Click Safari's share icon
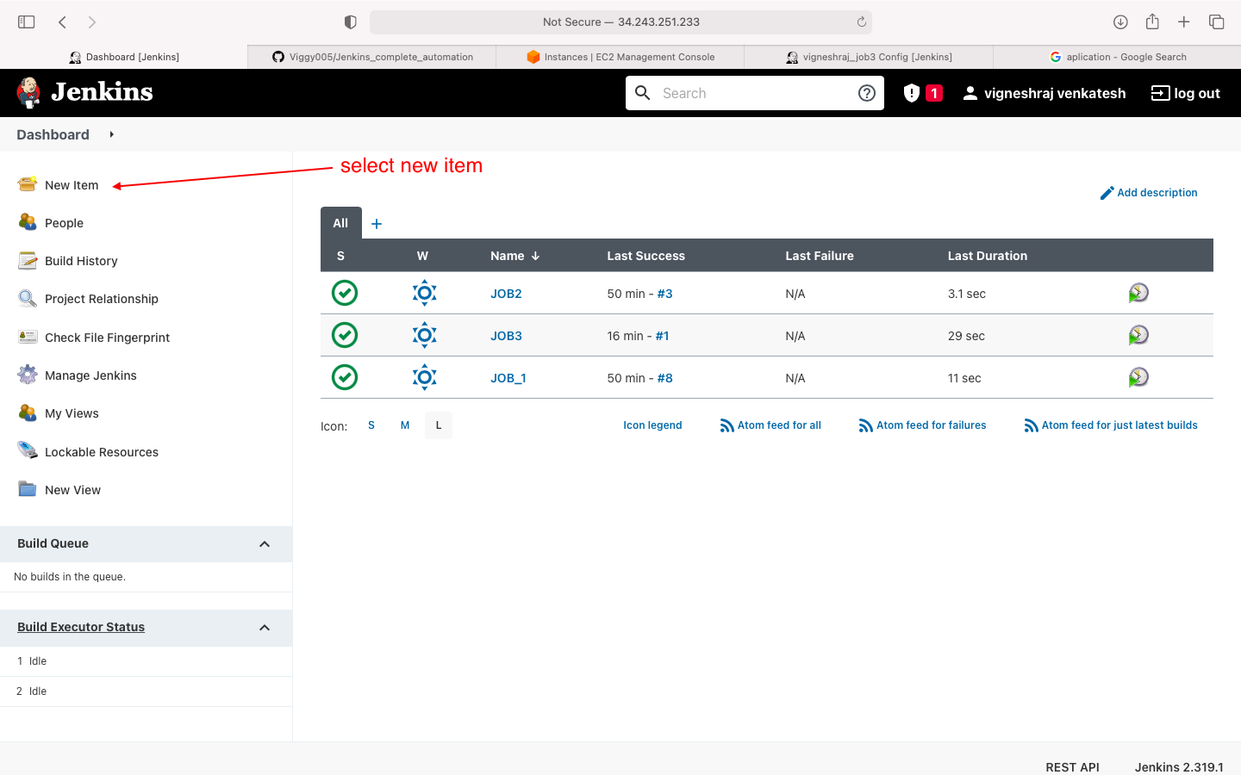This screenshot has height=775, width=1241. pos(1152,22)
